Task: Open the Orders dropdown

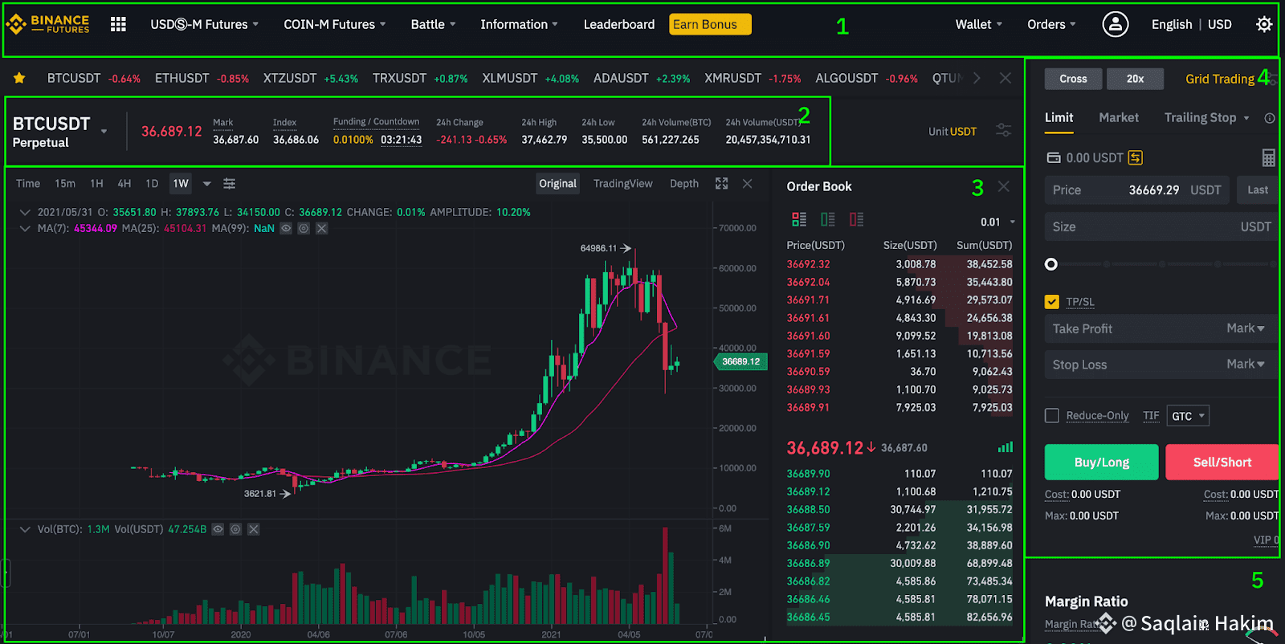Action: click(x=1051, y=24)
